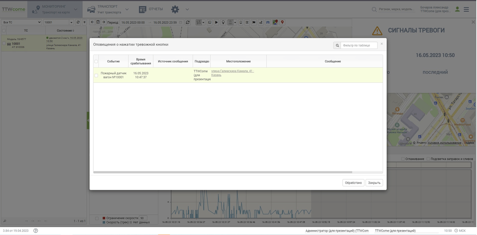Click the period start date field

[x=133, y=22]
